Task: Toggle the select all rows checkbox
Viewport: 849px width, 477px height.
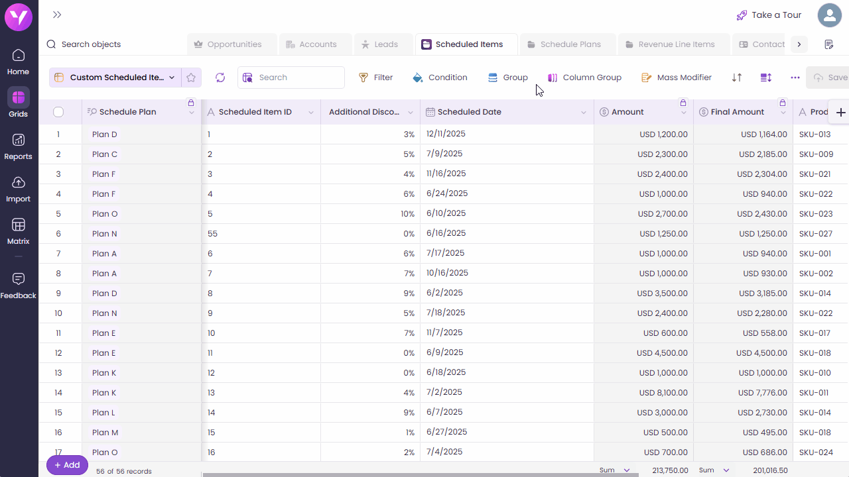Action: (x=58, y=112)
